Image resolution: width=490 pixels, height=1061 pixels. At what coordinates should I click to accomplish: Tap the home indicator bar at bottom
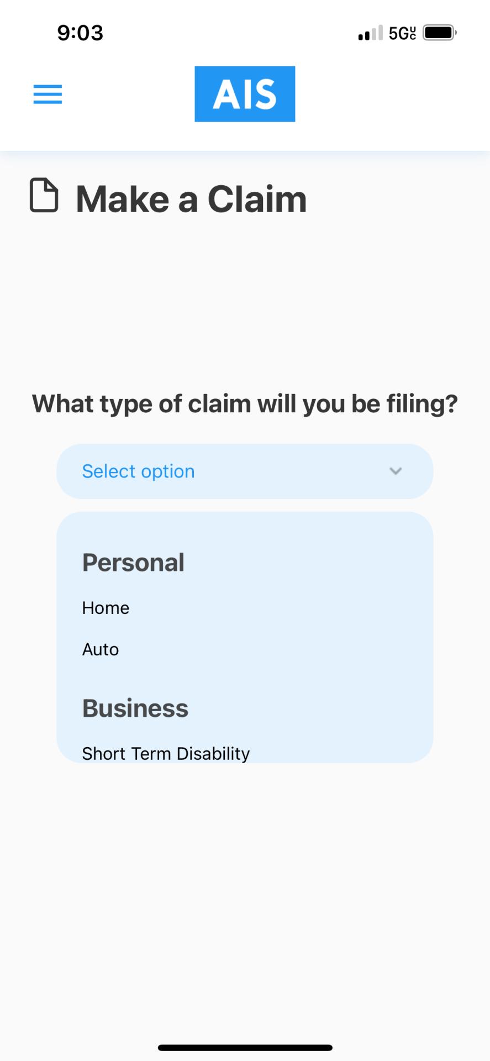click(245, 1048)
